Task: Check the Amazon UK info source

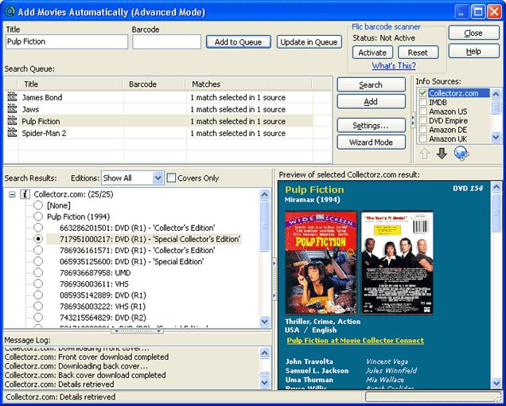Action: pos(422,139)
